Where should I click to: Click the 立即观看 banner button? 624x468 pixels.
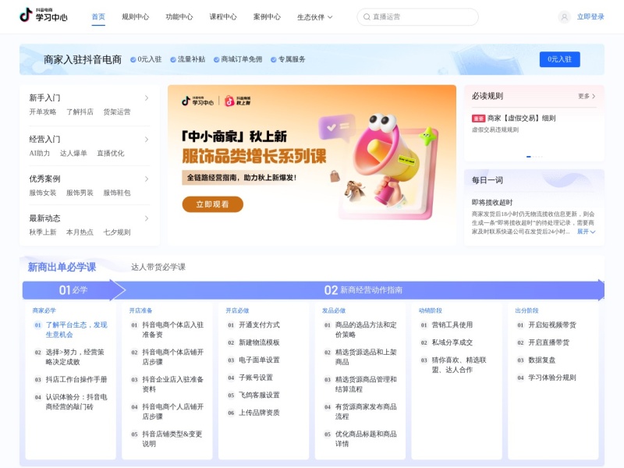[x=212, y=204]
